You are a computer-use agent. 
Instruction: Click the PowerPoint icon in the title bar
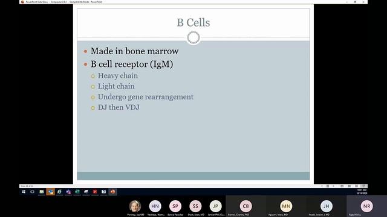coord(22,2)
